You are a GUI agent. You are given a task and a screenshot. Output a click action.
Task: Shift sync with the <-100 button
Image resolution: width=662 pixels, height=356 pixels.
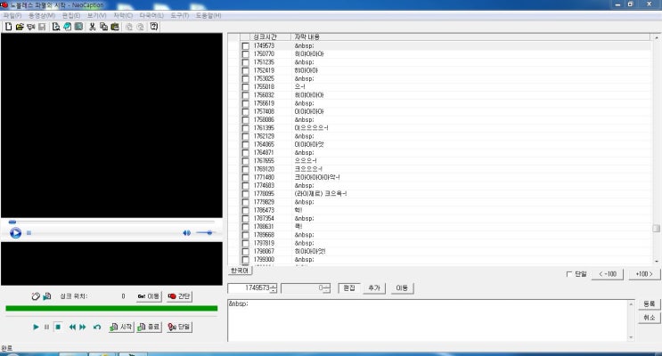pyautogui.click(x=608, y=274)
